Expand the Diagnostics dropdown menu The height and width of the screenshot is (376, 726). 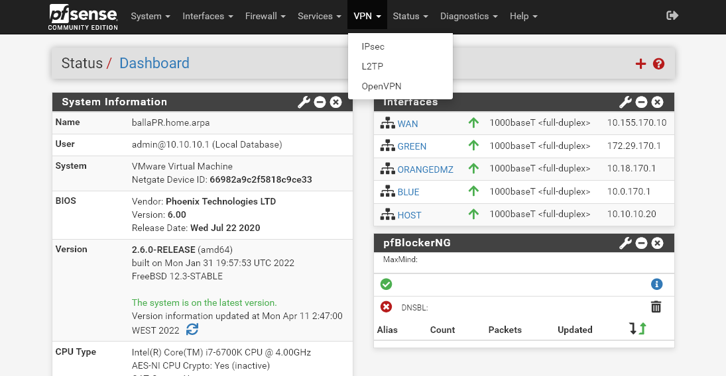tap(469, 16)
